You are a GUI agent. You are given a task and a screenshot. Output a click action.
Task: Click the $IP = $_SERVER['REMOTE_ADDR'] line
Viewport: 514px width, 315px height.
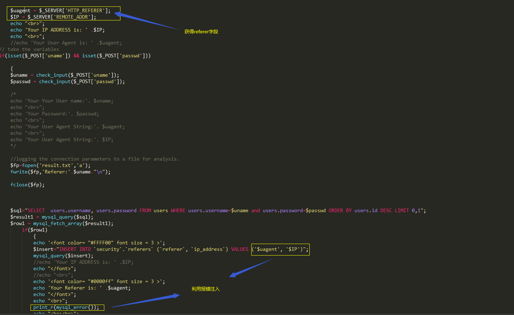[x=53, y=17]
